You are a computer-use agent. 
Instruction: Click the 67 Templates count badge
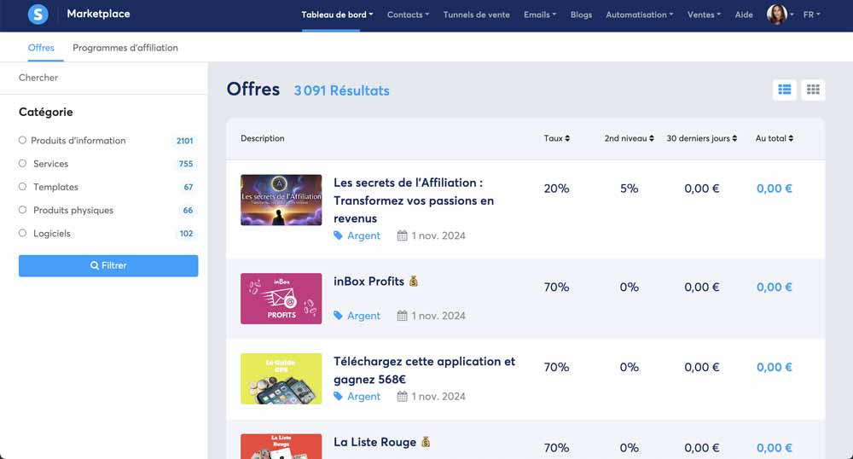[189, 187]
